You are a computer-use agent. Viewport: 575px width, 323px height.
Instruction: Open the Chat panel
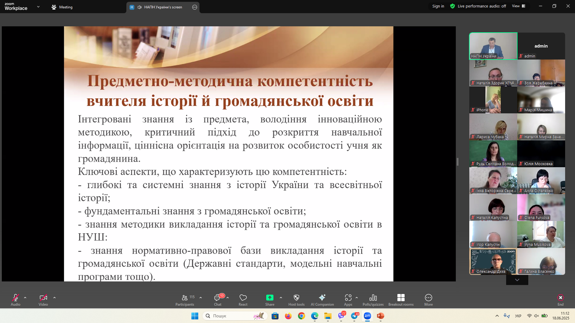[218, 300]
